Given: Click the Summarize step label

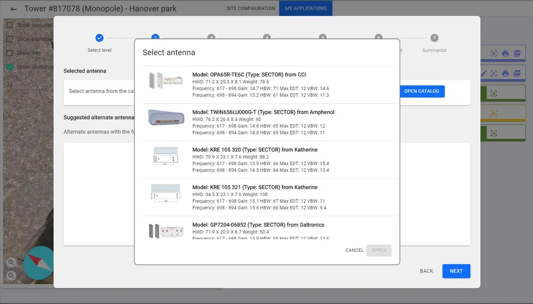Looking at the screenshot, I should coord(434,50).
